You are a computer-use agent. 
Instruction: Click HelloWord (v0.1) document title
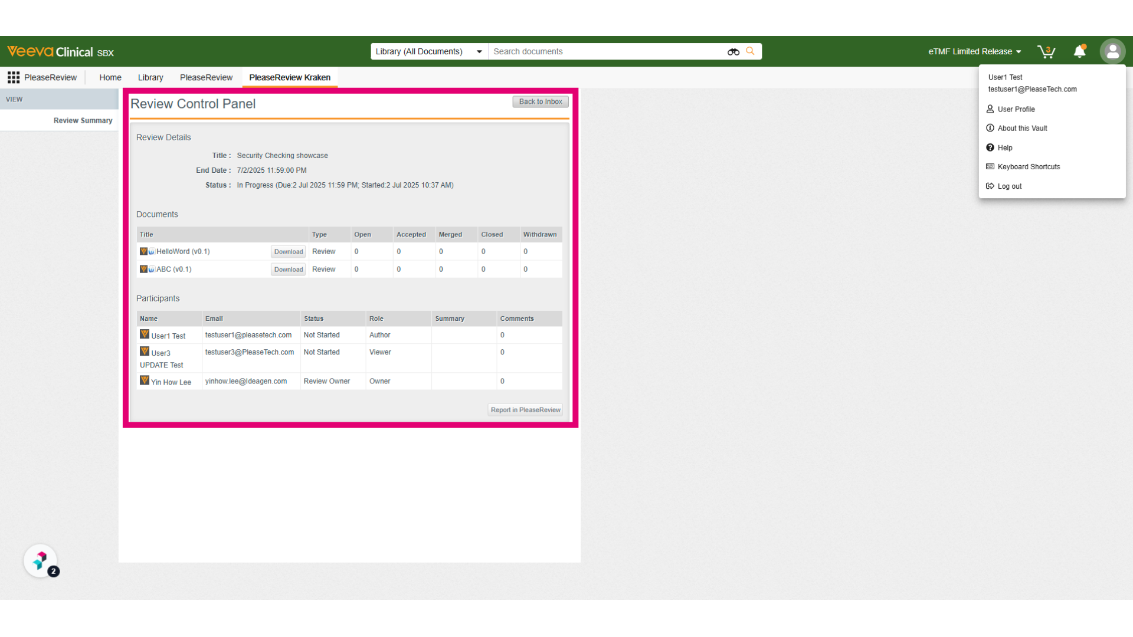[x=183, y=251]
